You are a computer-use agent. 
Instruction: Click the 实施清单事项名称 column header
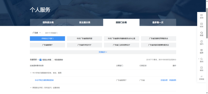coord(37,66)
